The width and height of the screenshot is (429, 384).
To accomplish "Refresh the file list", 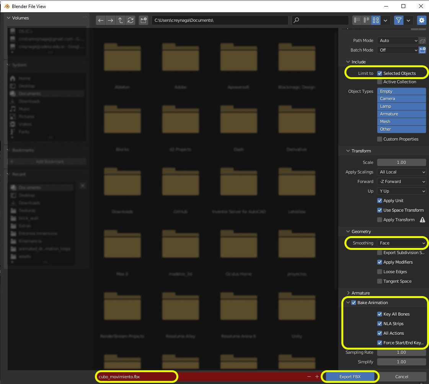I will 130,20.
